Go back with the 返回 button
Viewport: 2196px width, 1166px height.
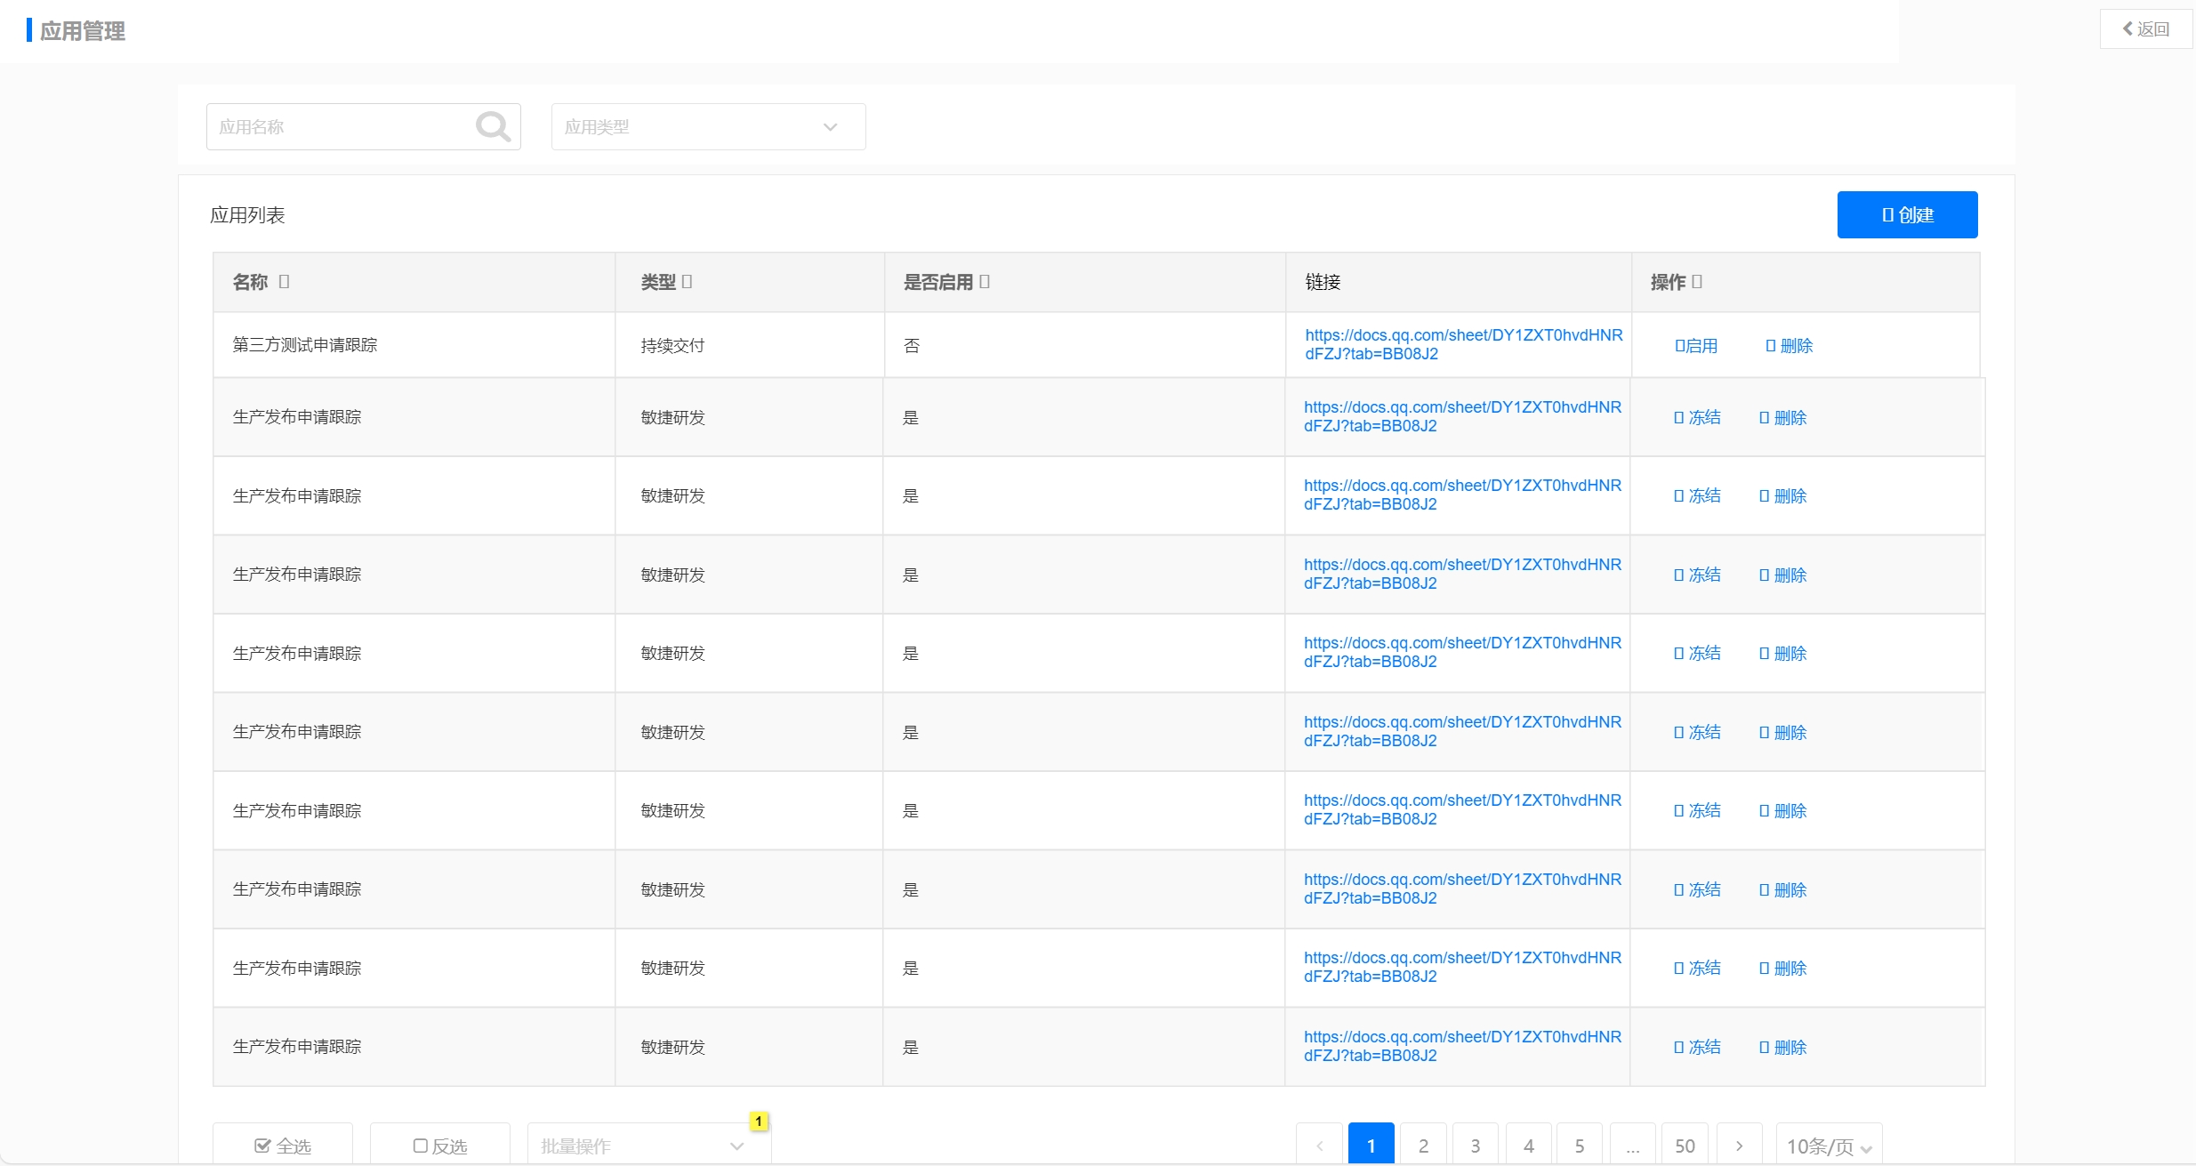click(x=2146, y=29)
